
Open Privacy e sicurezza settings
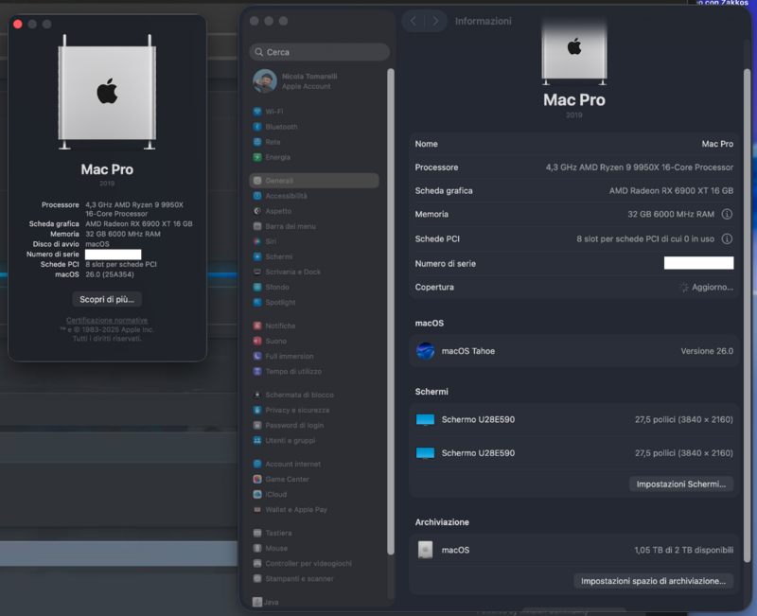(297, 410)
